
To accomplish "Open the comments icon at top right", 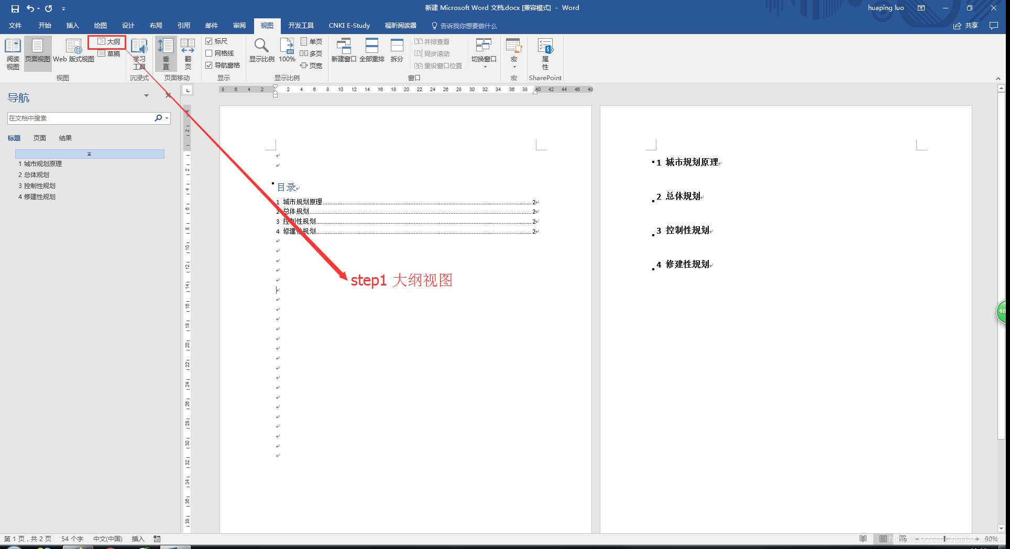I will [993, 26].
